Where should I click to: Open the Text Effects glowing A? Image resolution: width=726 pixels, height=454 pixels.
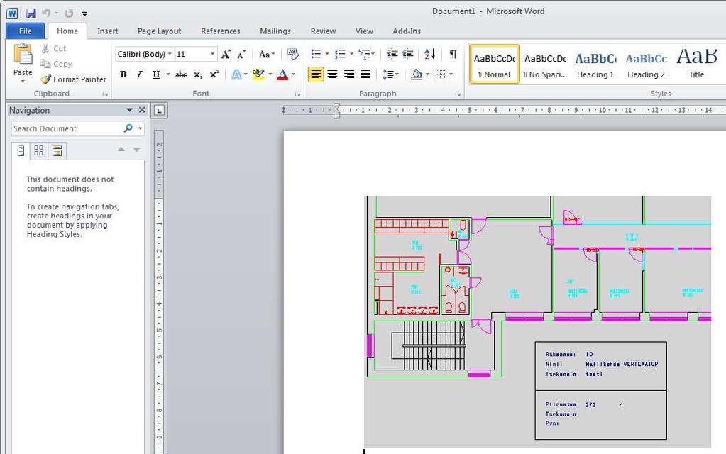tap(236, 74)
